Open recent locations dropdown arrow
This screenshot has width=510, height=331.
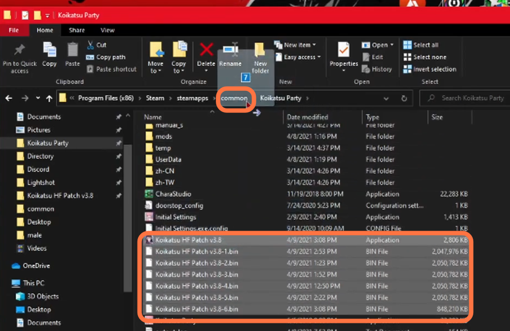pos(38,98)
